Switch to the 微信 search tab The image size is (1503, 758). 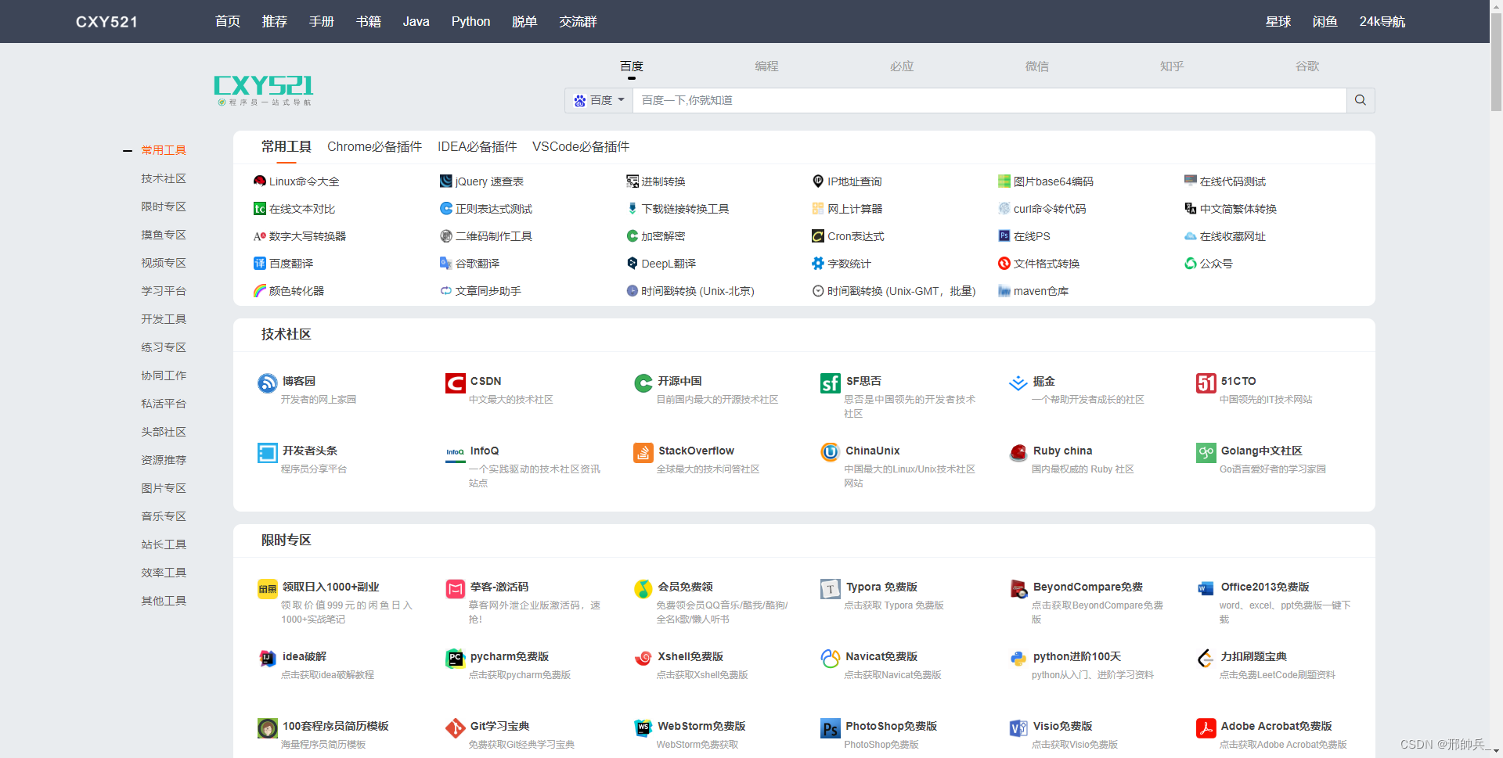(1037, 66)
